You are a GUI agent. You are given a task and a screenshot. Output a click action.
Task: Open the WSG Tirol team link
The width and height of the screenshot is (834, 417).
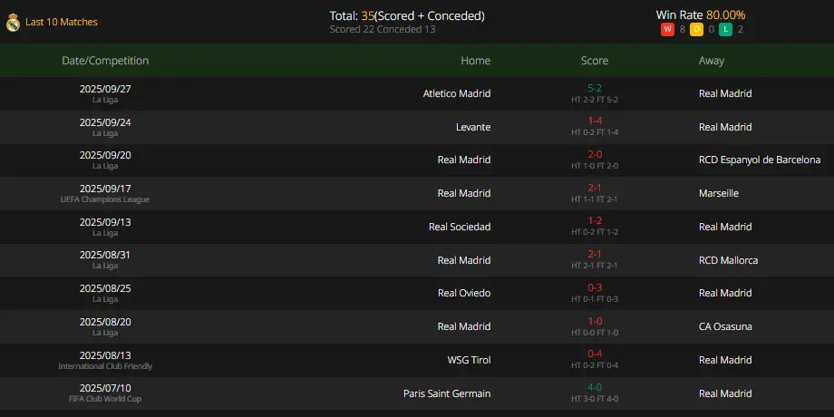[x=470, y=360]
